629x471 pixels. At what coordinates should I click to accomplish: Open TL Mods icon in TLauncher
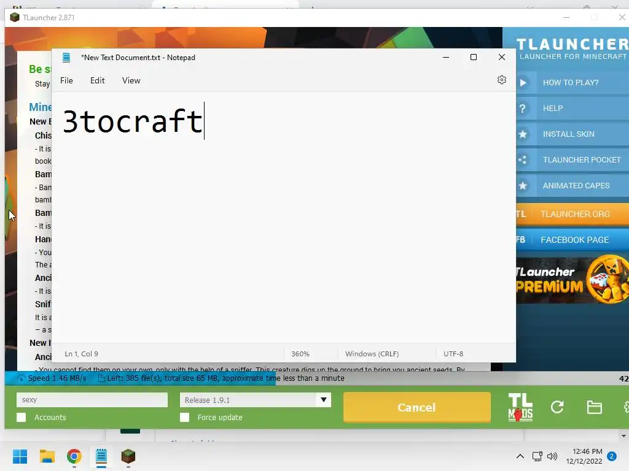click(x=520, y=407)
